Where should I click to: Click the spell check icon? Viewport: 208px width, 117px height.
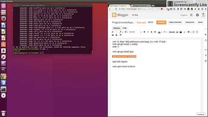121,35
